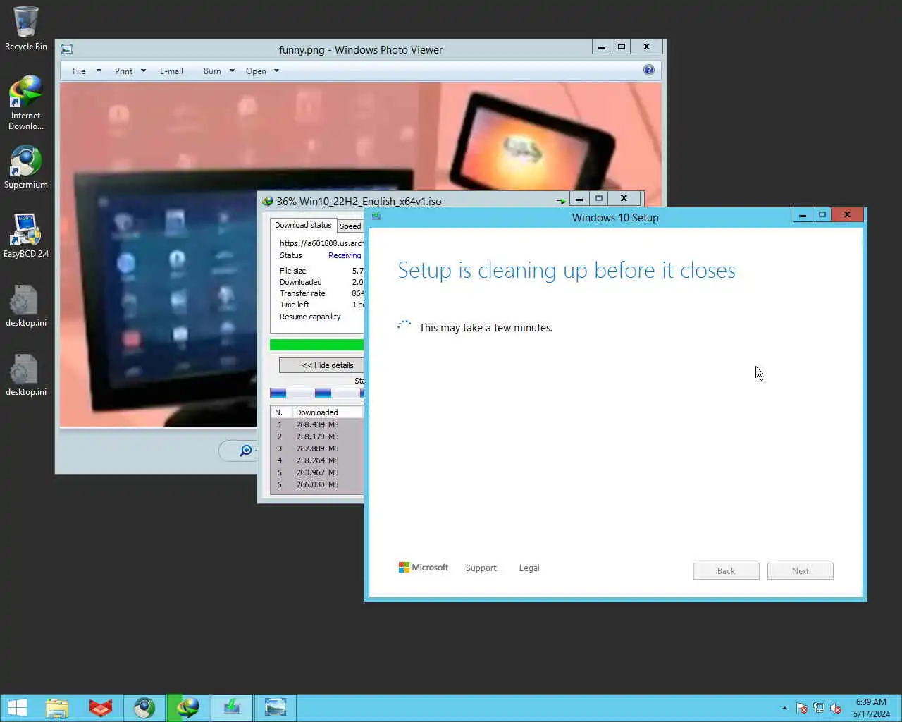Click the IDM download window title icon
The width and height of the screenshot is (902, 722).
click(268, 201)
